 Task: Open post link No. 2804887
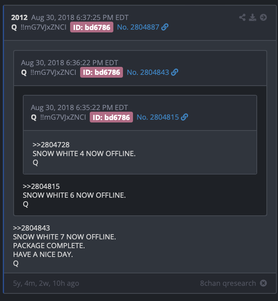[138, 27]
